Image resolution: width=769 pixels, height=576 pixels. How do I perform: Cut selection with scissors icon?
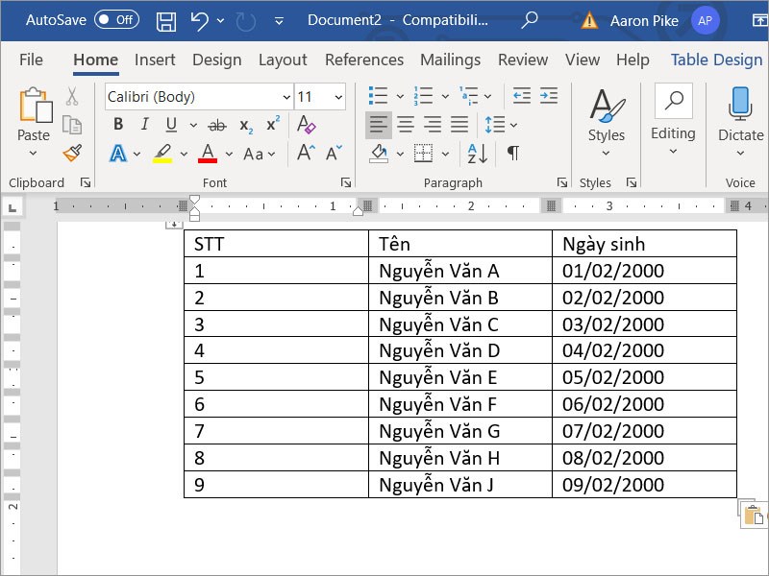pos(72,97)
